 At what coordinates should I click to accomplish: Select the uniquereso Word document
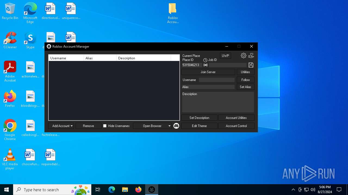tap(71, 11)
